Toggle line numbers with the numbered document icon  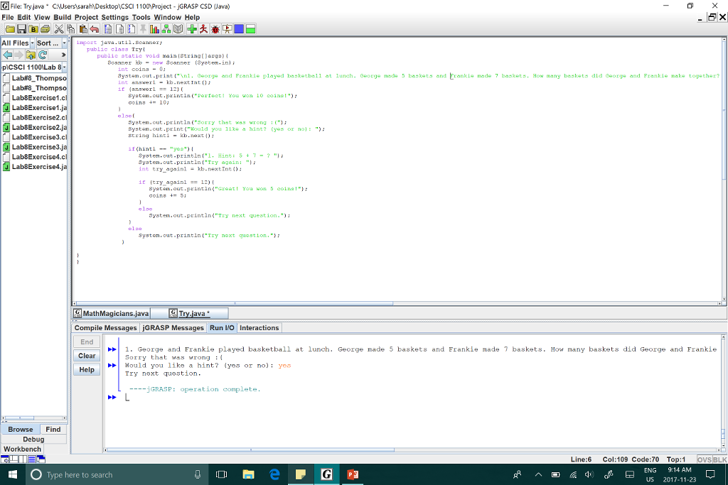pos(130,28)
